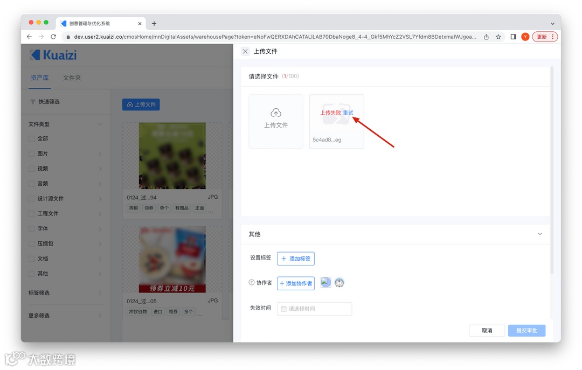Screen dimensions: 582x370
Task: Select the 资产库 tab
Action: coord(40,78)
